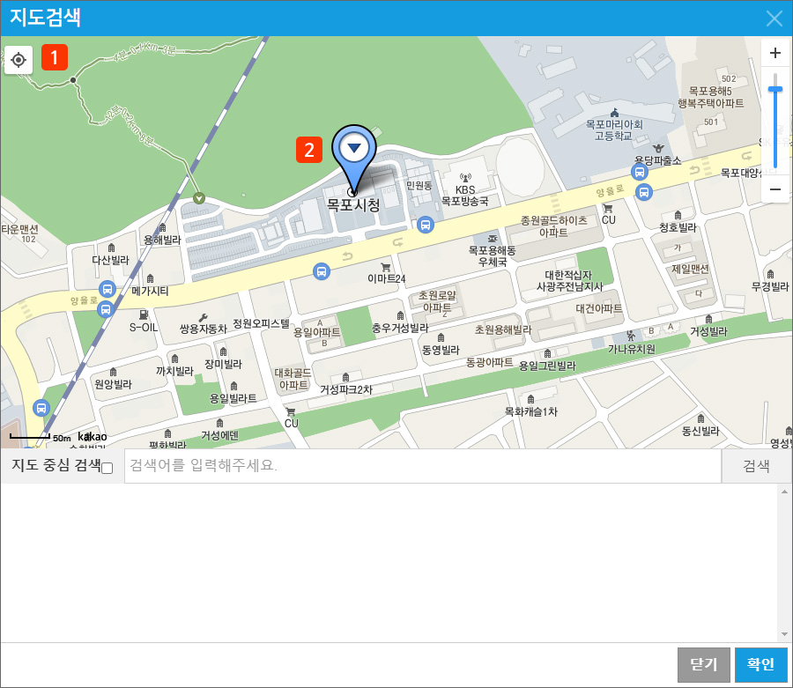The height and width of the screenshot is (688, 793).
Task: Click the green trailhead marker icon
Action: click(199, 197)
